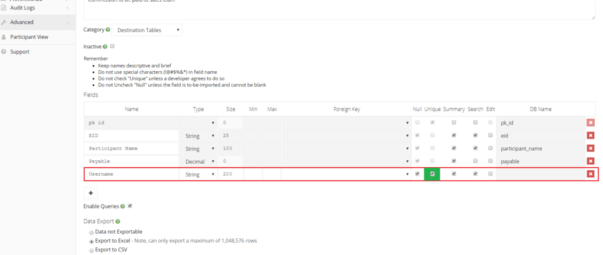Click Size field for Participant Name
Viewport: 603px width, 255px height.
(230, 148)
